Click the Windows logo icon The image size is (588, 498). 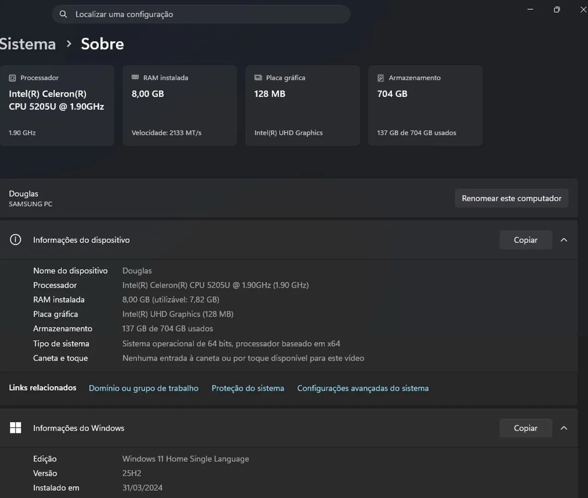click(x=16, y=428)
